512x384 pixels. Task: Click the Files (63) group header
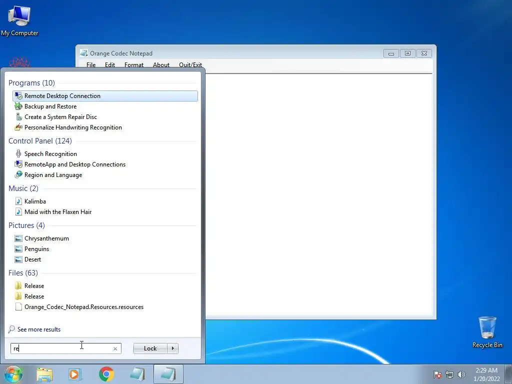tap(23, 273)
